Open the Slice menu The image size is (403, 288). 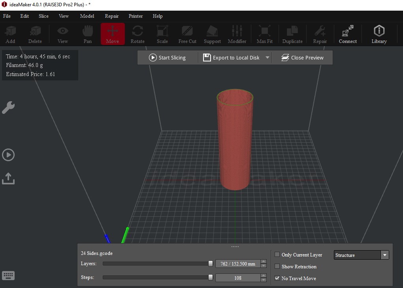[43, 16]
